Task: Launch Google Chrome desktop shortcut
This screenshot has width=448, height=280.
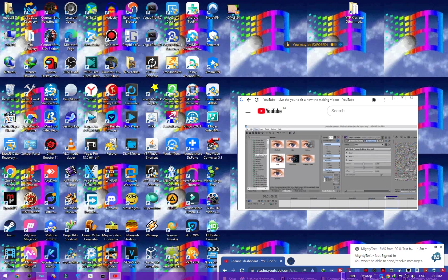Action: click(x=10, y=176)
